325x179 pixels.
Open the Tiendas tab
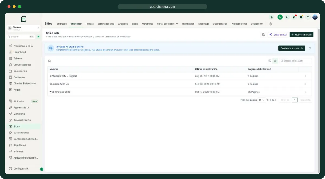pyautogui.click(x=89, y=24)
